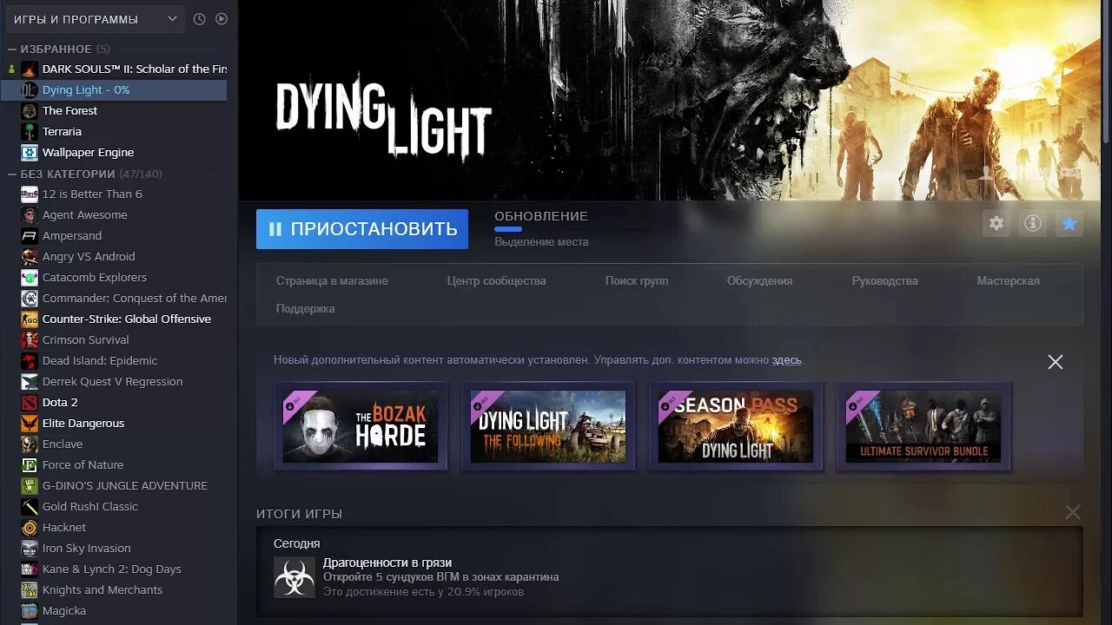Dismiss the new DLC notification
The height and width of the screenshot is (625, 1112).
pos(1055,362)
